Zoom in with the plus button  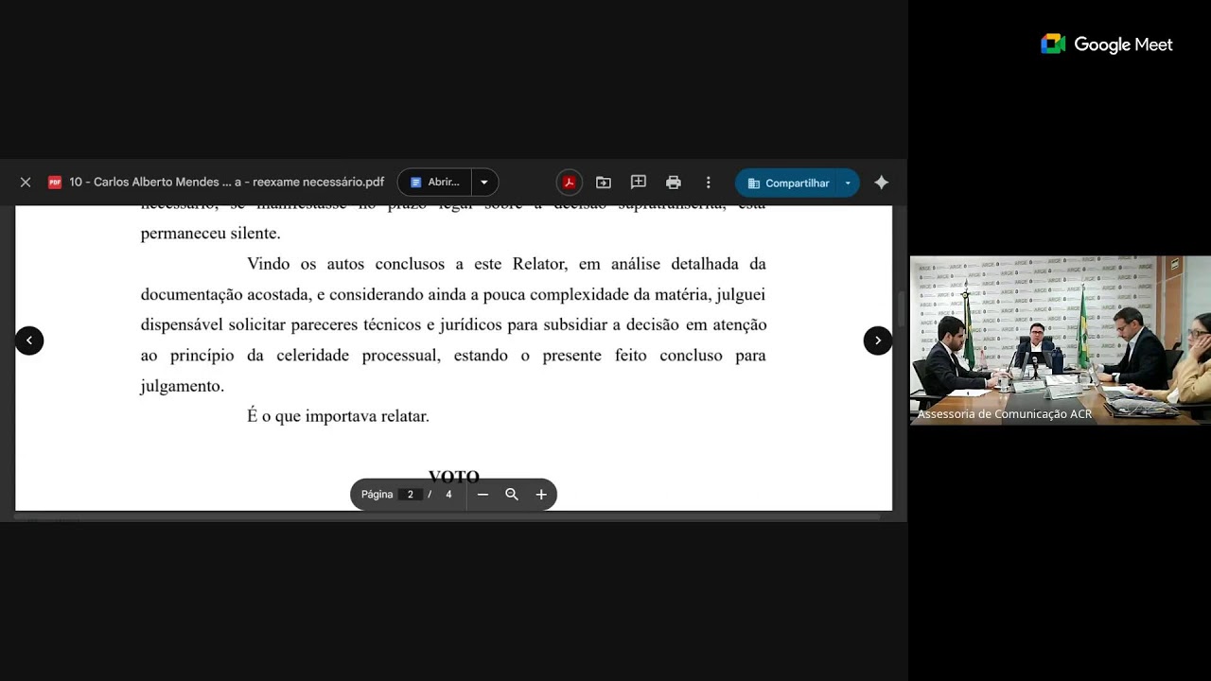coord(541,495)
